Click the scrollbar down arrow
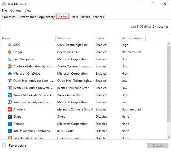This screenshot has width=171, height=152. (x=168, y=137)
